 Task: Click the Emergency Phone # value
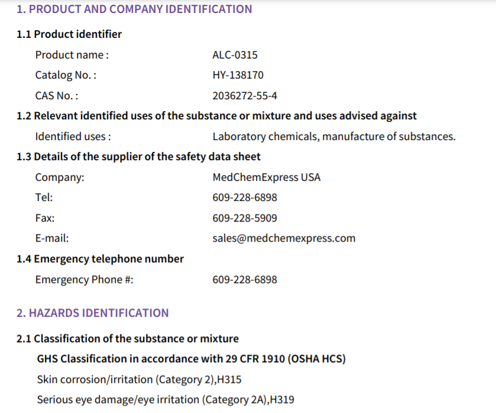pos(244,279)
